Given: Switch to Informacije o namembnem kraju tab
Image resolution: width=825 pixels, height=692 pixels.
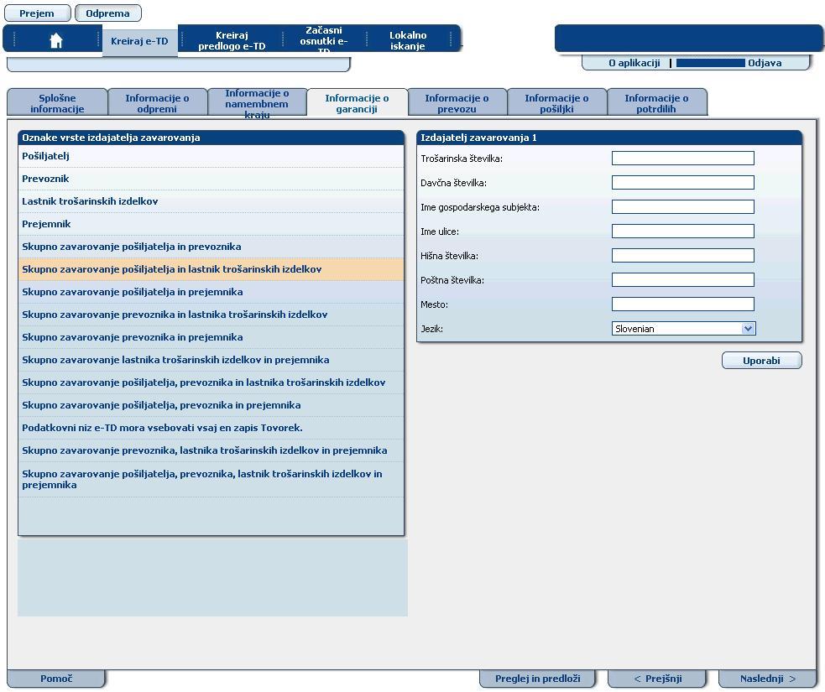Looking at the screenshot, I should pos(257,103).
